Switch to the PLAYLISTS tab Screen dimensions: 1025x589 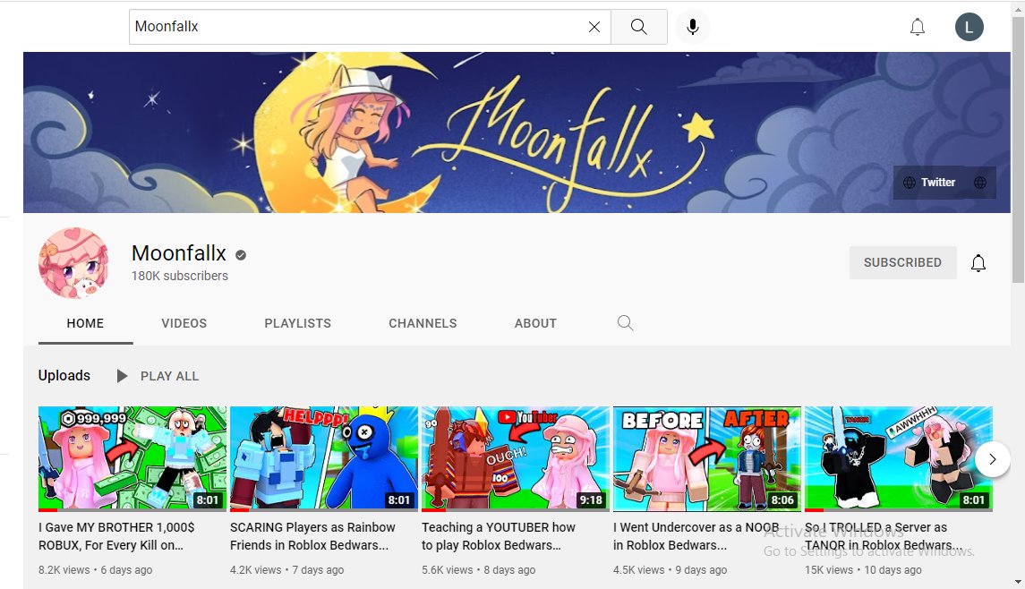coord(297,323)
